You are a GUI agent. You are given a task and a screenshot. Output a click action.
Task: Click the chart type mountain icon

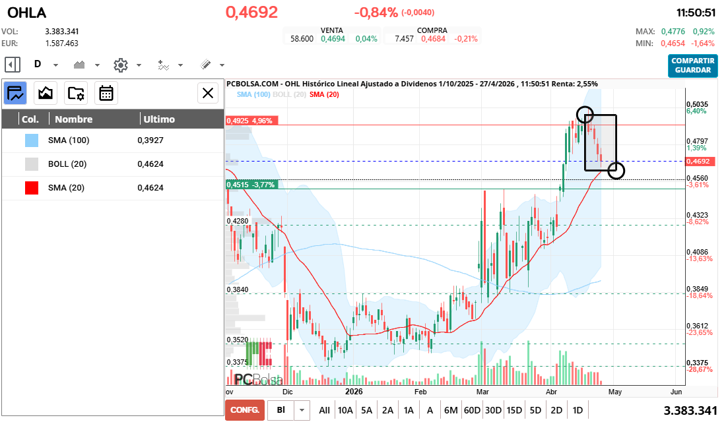[80, 65]
